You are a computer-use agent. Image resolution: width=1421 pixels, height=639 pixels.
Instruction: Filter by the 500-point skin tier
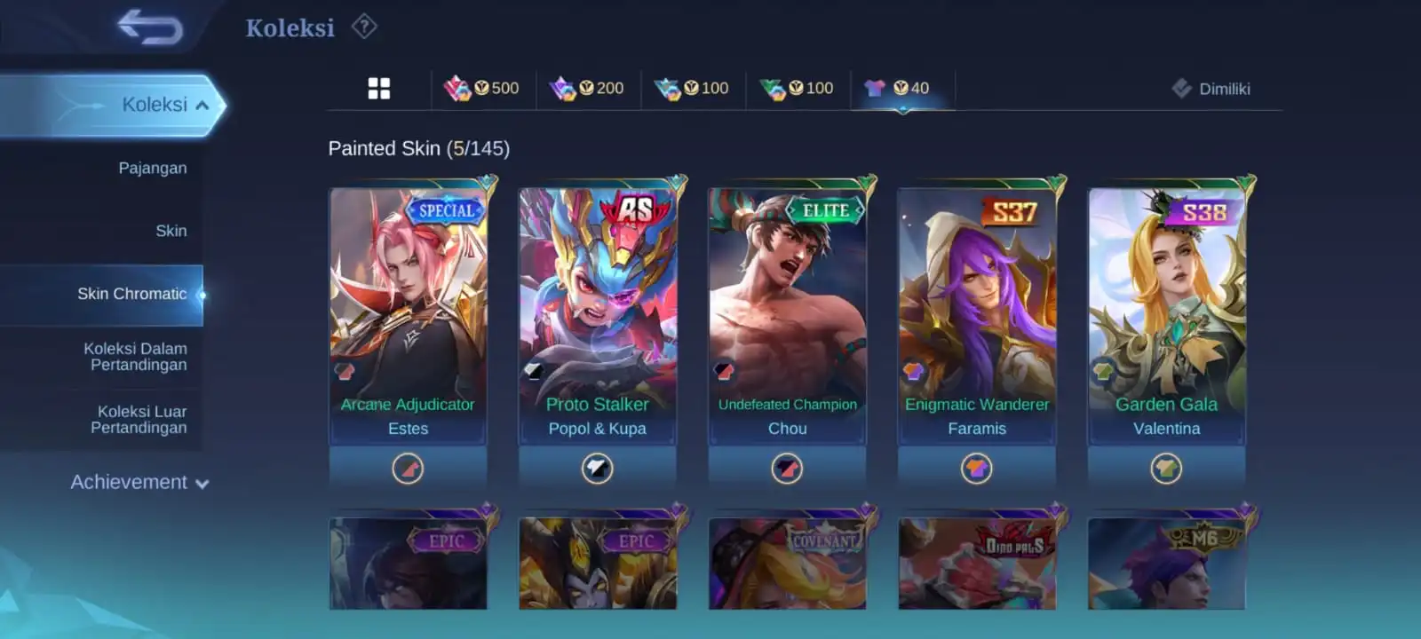(x=482, y=88)
